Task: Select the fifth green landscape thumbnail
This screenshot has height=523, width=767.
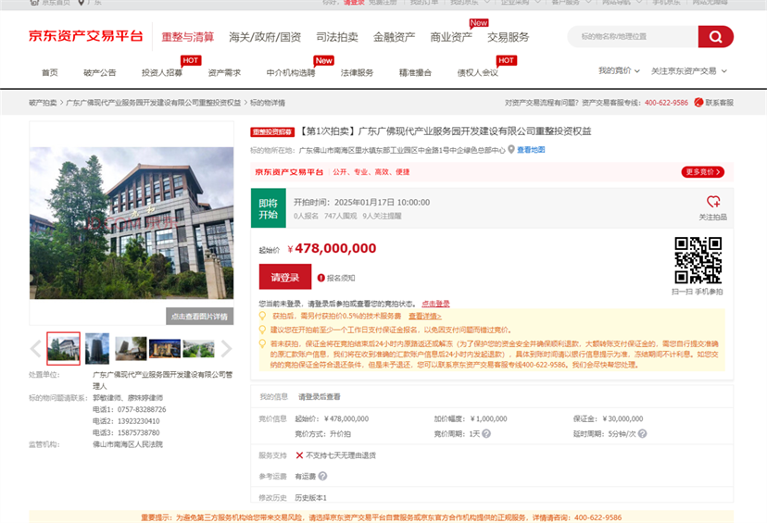Action: click(198, 348)
